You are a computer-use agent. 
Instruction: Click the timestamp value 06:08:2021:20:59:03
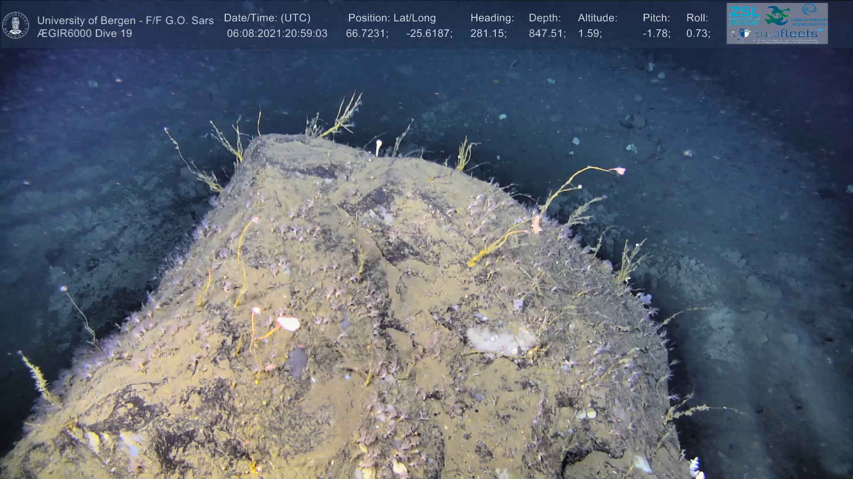tap(277, 34)
